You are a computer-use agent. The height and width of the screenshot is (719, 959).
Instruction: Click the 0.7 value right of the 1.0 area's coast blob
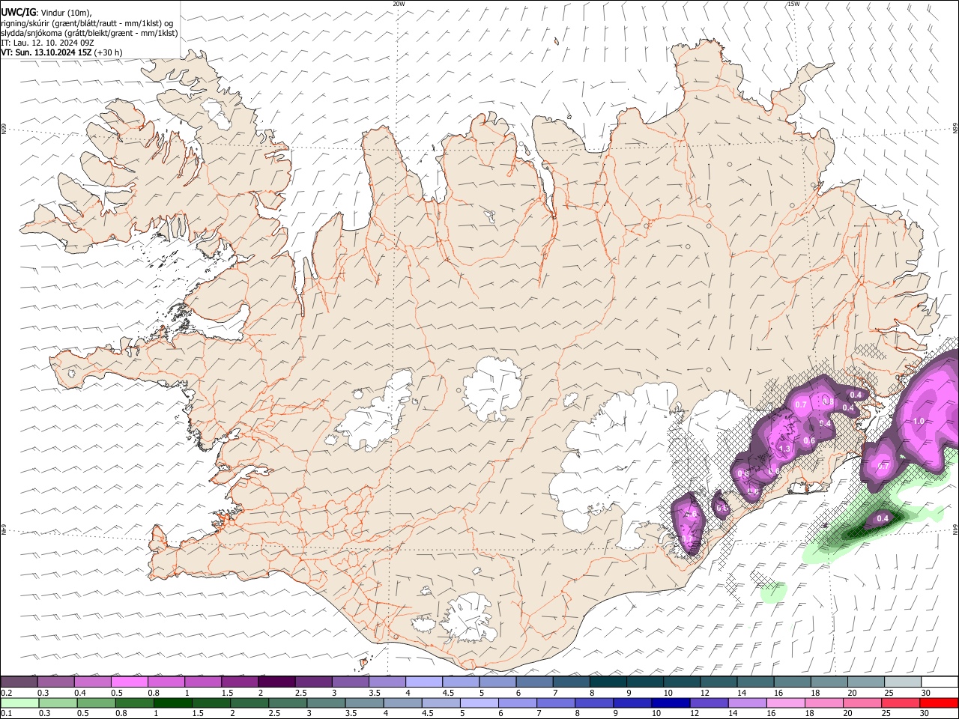click(883, 466)
